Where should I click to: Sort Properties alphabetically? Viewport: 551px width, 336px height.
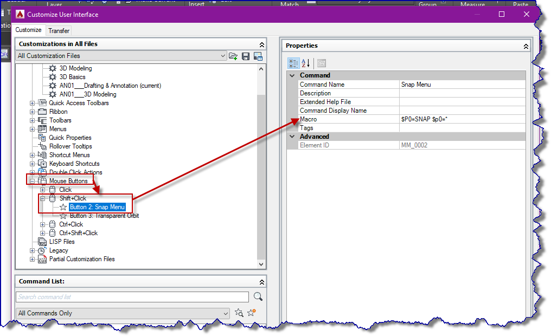[x=305, y=63]
